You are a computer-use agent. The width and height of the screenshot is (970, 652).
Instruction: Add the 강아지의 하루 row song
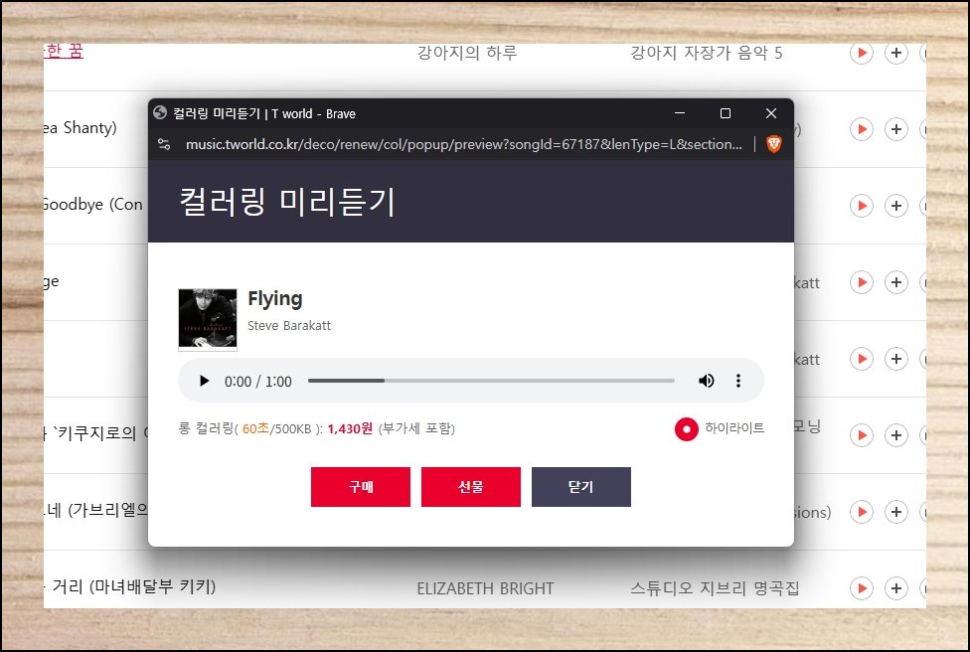(895, 53)
